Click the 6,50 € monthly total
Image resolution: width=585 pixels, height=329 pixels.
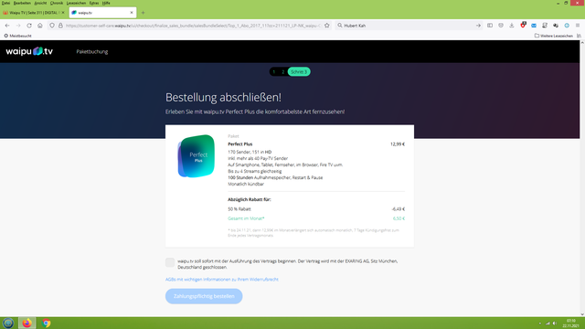click(399, 218)
